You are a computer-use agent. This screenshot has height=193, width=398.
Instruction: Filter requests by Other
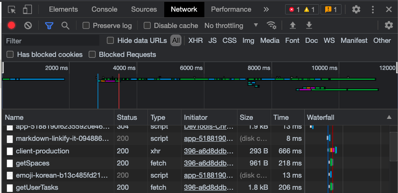pyautogui.click(x=382, y=41)
